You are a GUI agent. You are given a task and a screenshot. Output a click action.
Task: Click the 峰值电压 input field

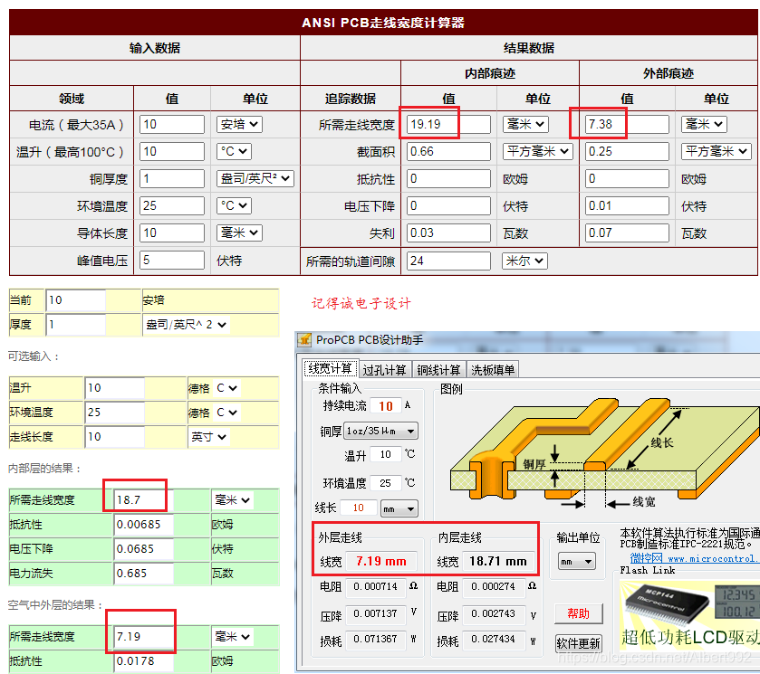pos(172,260)
